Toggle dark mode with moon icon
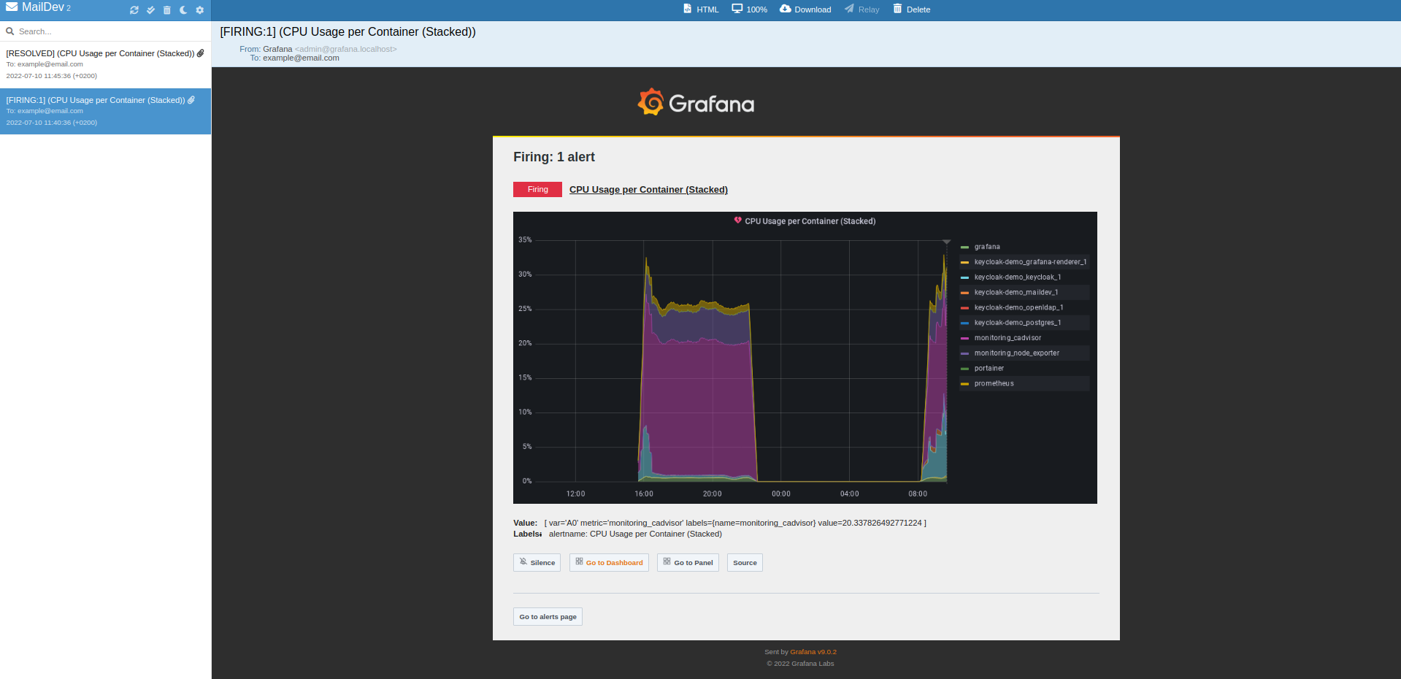The width and height of the screenshot is (1401, 679). (183, 10)
